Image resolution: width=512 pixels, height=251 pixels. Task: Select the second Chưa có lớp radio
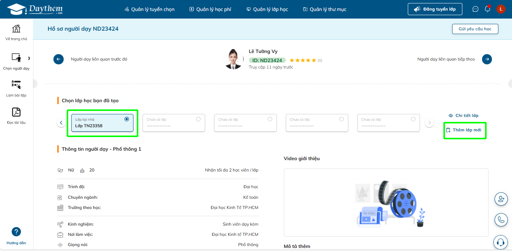click(270, 119)
